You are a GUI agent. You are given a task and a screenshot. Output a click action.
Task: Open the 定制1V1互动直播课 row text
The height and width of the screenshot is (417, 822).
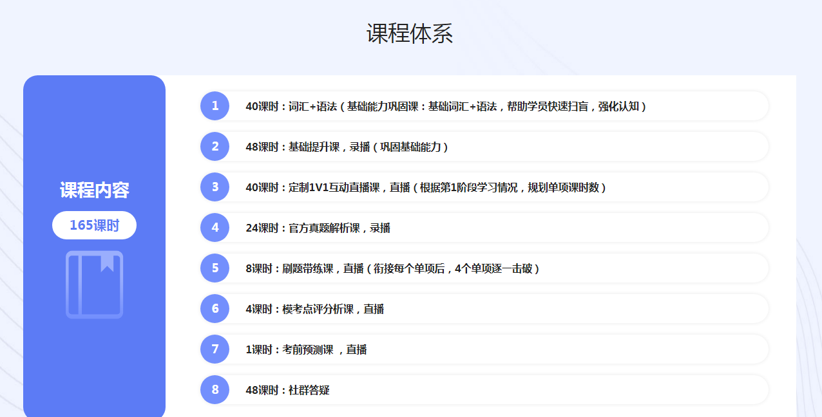point(425,188)
